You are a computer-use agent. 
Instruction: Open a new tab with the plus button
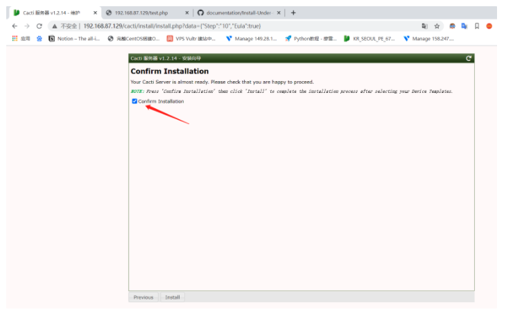[x=293, y=12]
